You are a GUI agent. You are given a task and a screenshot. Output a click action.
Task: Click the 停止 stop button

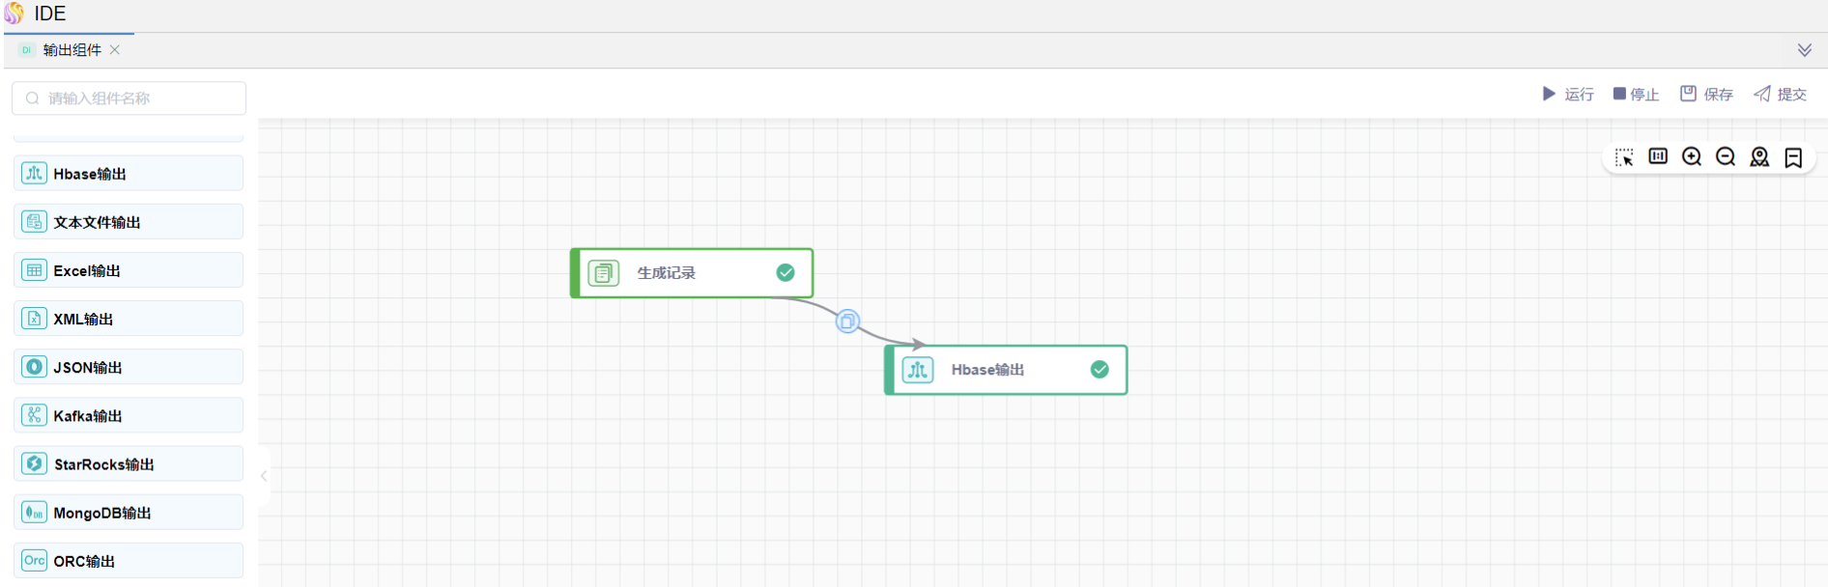pos(1636,95)
